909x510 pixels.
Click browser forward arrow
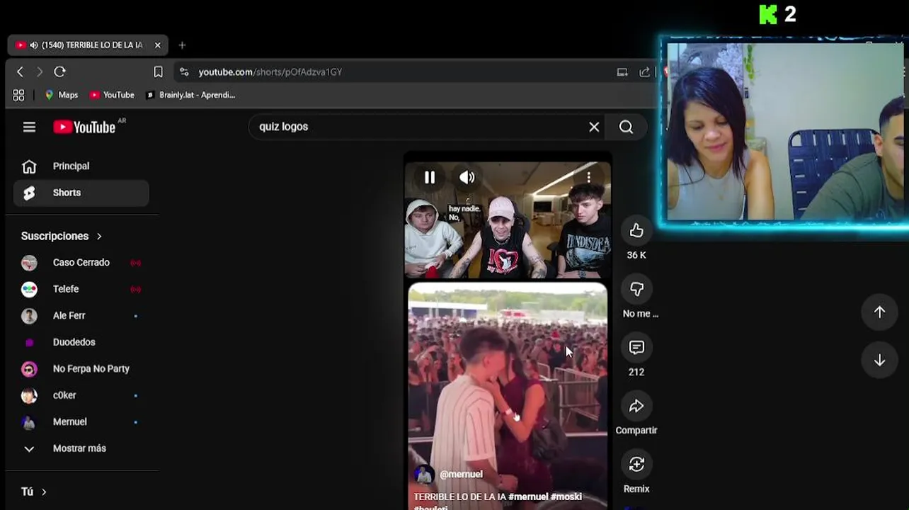click(40, 72)
